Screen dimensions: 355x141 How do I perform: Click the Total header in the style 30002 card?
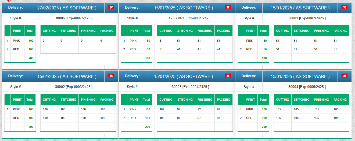pos(30,100)
